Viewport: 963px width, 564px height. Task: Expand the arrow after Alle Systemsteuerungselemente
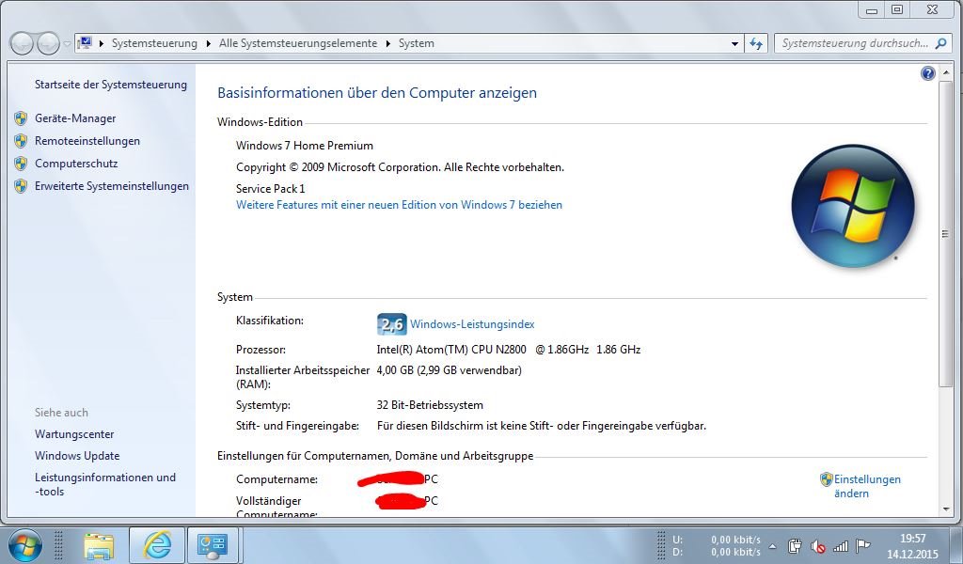click(388, 43)
